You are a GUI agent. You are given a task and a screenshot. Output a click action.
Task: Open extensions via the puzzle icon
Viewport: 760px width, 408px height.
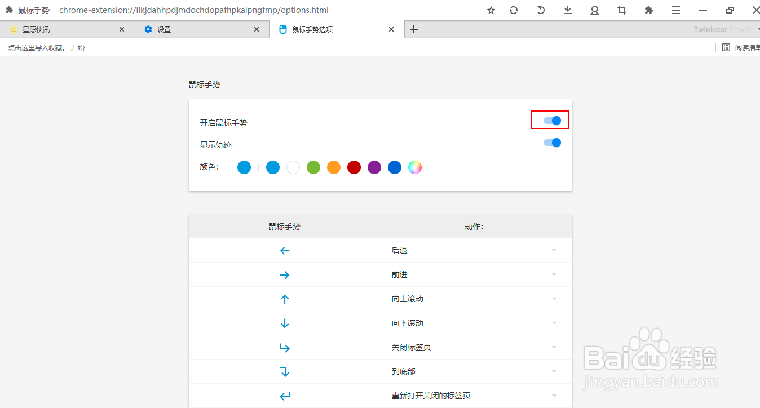(x=648, y=10)
